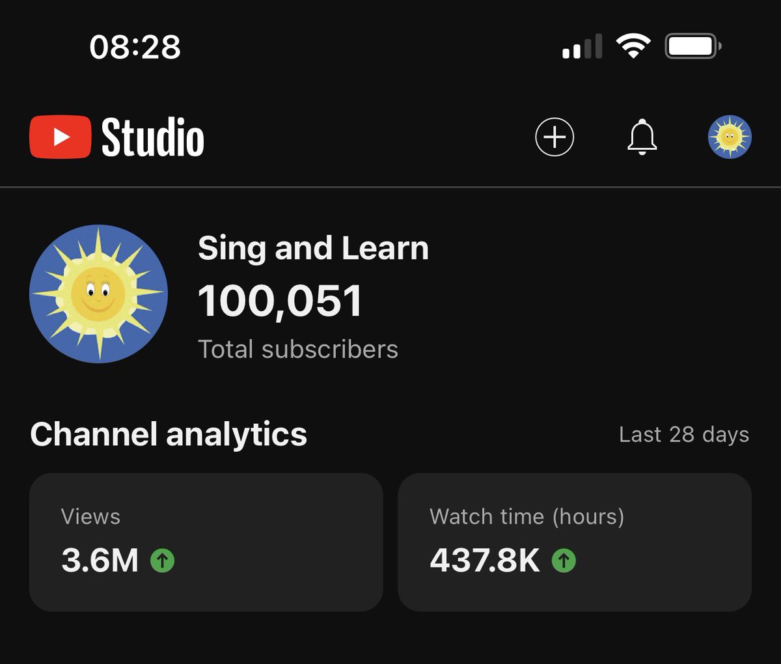Tap the 437.8K watch time value
This screenshot has width=781, height=664.
485,560
